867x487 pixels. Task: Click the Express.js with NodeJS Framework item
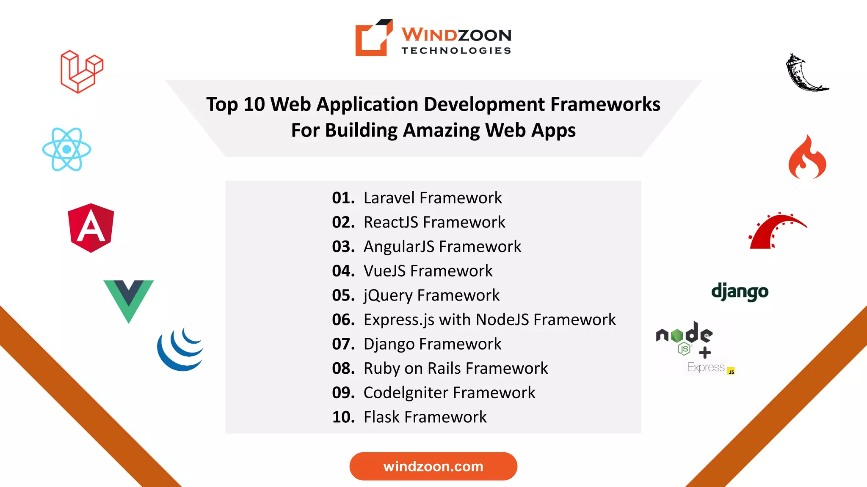point(473,320)
